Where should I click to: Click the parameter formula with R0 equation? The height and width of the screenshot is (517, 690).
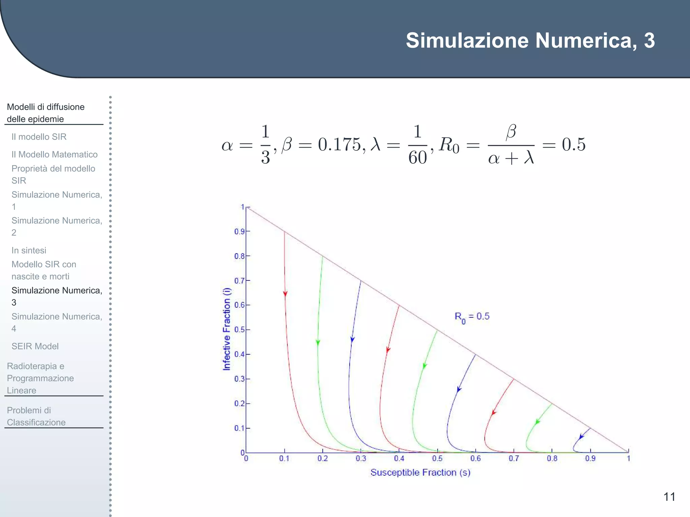tap(403, 145)
